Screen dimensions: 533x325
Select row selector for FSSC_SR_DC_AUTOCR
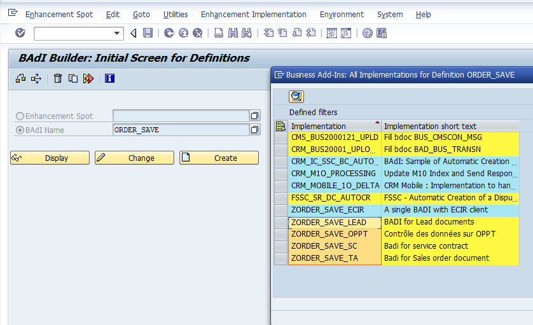[x=280, y=198]
